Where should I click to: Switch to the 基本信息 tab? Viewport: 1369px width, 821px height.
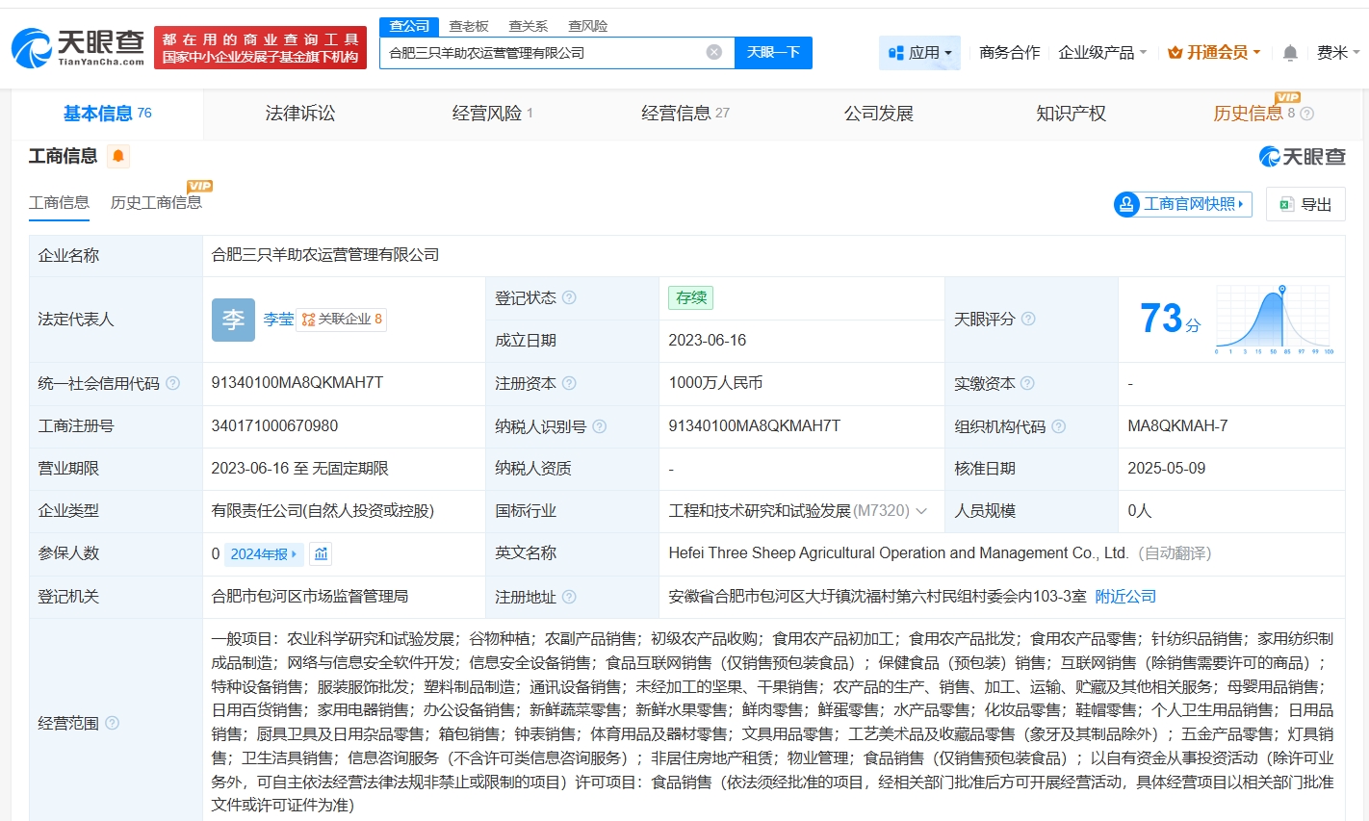[x=107, y=114]
